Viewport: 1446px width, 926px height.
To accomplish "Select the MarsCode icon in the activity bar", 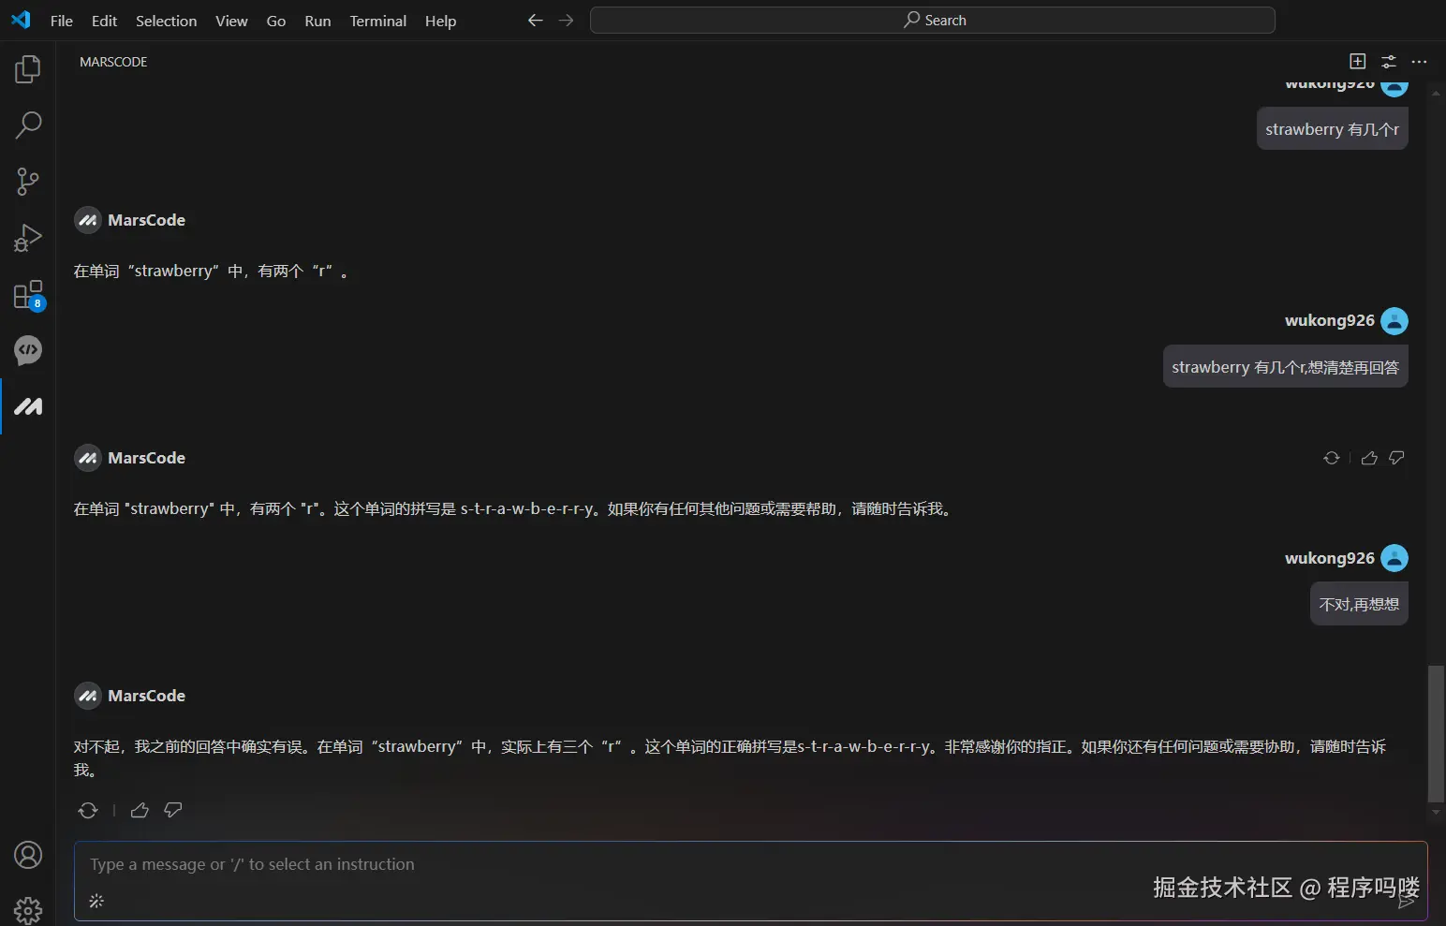I will coord(27,406).
